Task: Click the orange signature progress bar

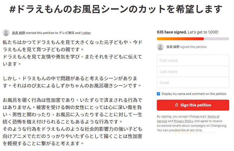Action: coord(180,39)
